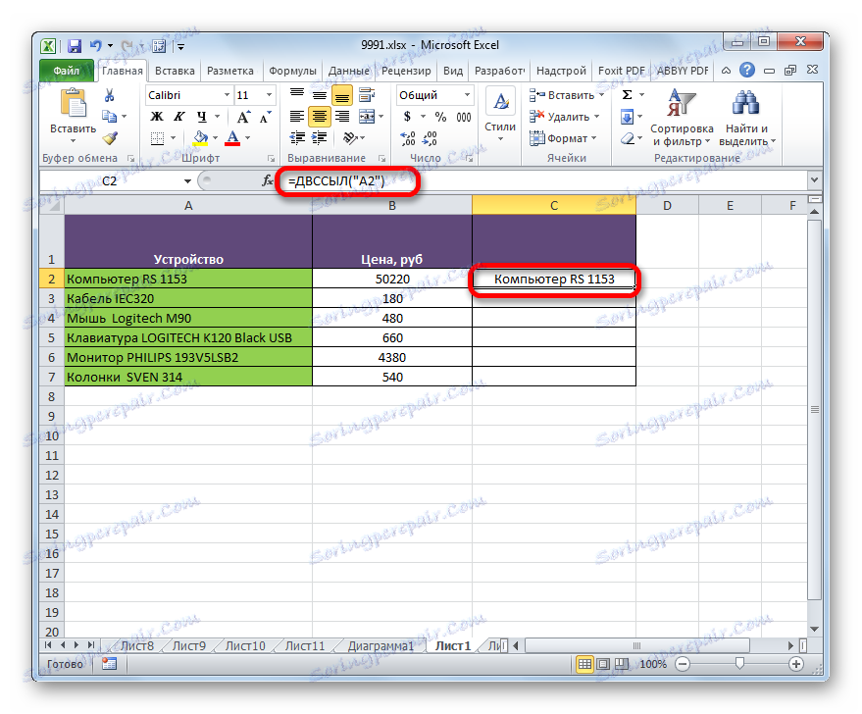Switch to the Формулы ribbon tab

click(292, 71)
